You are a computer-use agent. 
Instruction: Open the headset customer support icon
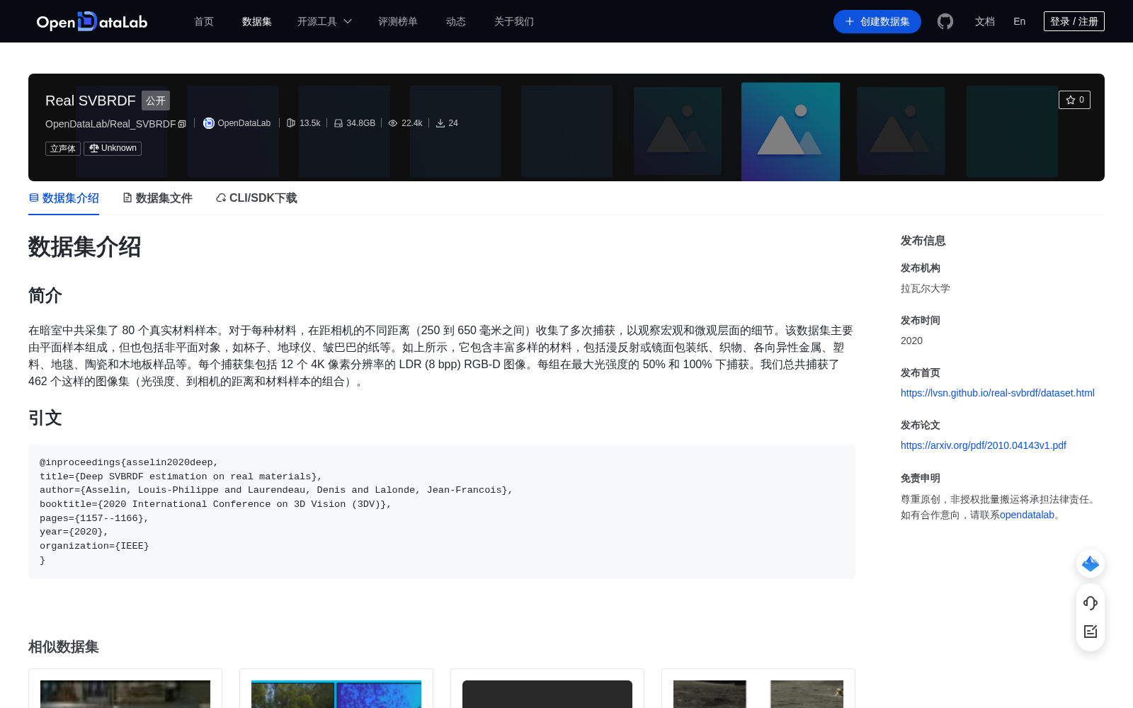coord(1091,603)
